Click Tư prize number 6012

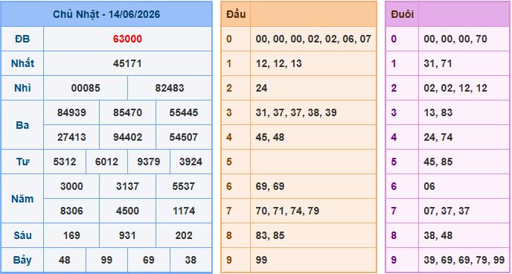[x=106, y=162]
